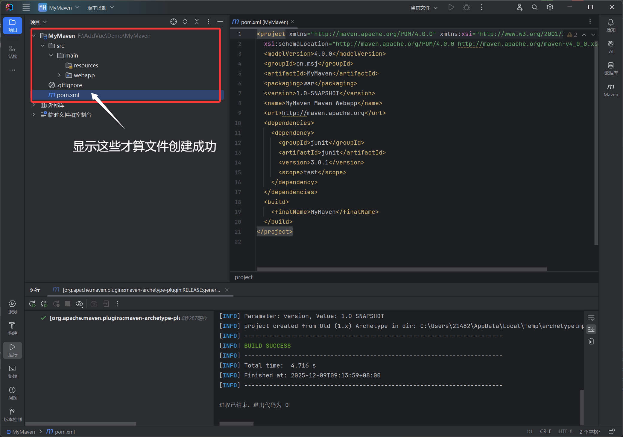Open the Terminal tool window

(12, 371)
